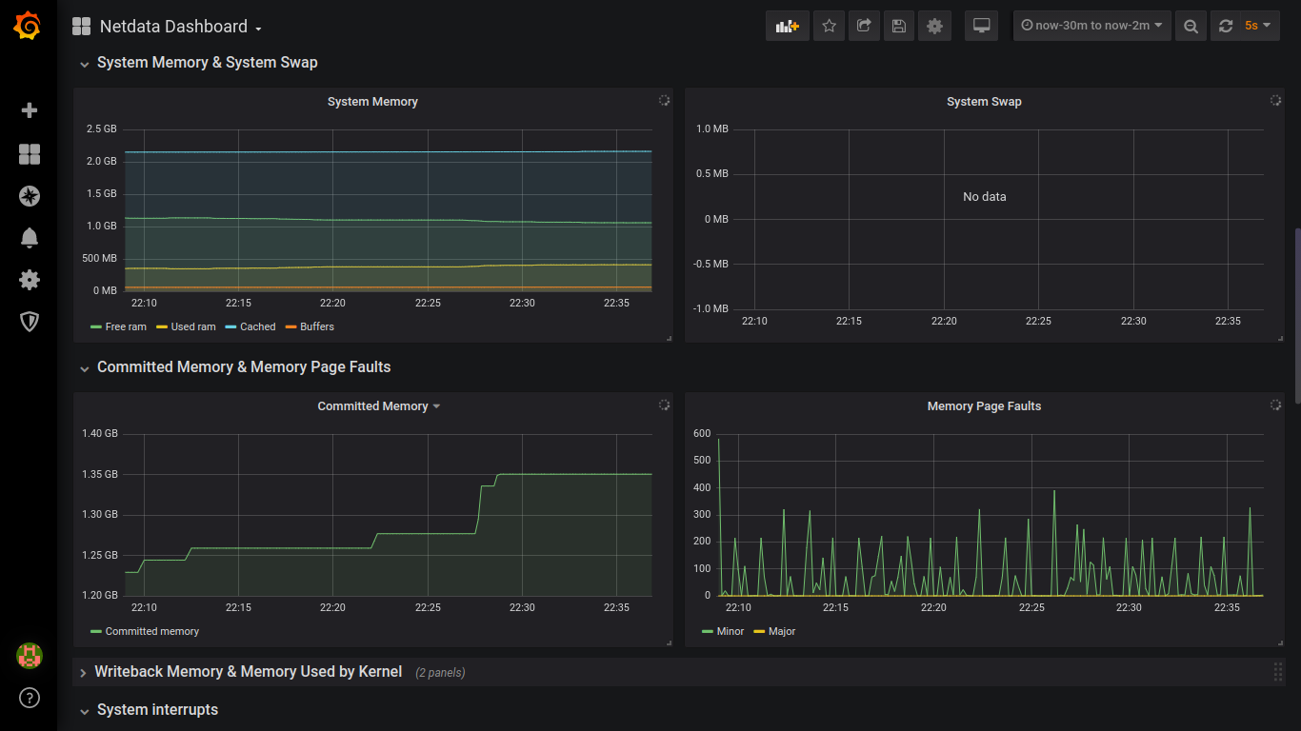1301x731 pixels.
Task: Toggle the Minor page faults series
Action: tap(731, 631)
